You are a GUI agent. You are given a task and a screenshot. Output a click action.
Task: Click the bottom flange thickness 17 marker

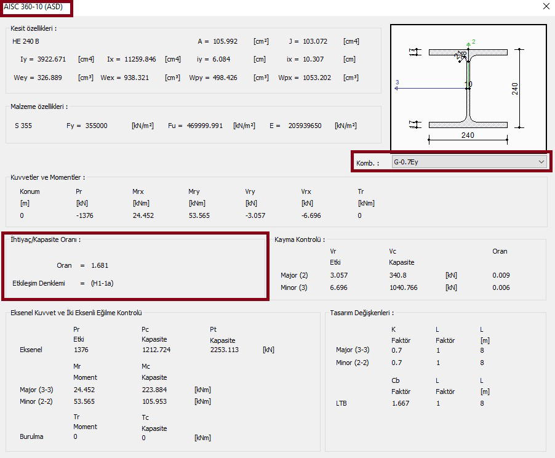tap(413, 125)
